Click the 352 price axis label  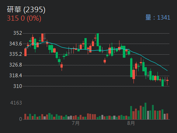click(18, 33)
